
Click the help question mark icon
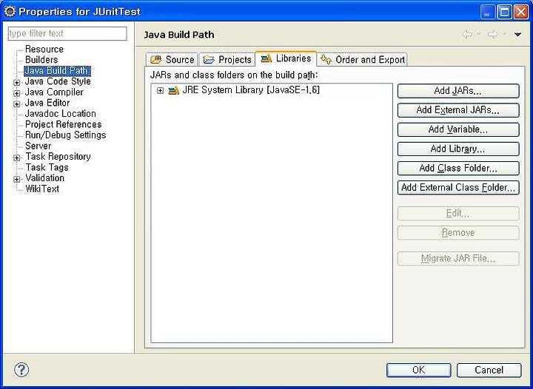[21, 370]
